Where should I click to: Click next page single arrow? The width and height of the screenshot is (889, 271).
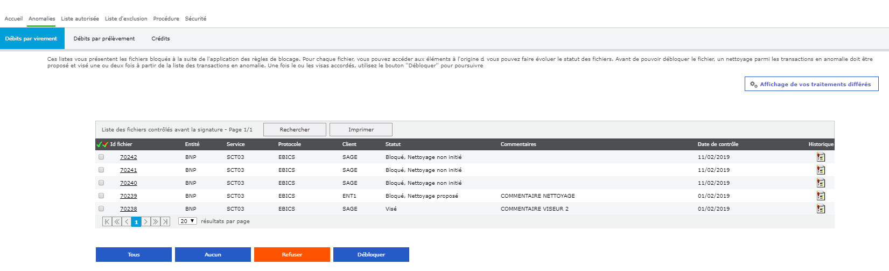click(x=146, y=221)
